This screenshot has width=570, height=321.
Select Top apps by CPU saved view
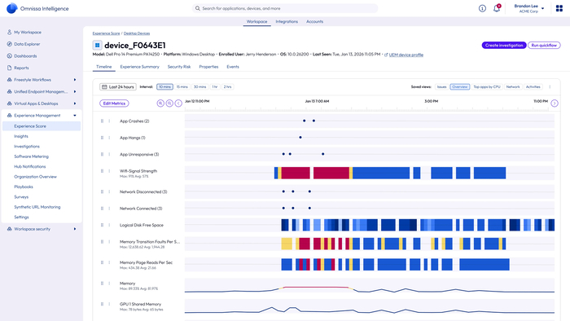point(487,87)
